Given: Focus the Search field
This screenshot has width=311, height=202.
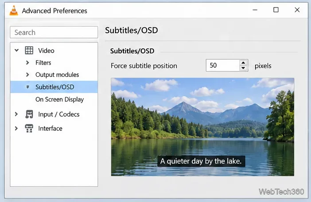Looking at the screenshot, I should (54, 32).
